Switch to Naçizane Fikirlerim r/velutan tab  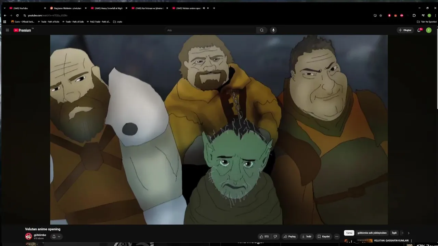click(x=68, y=8)
